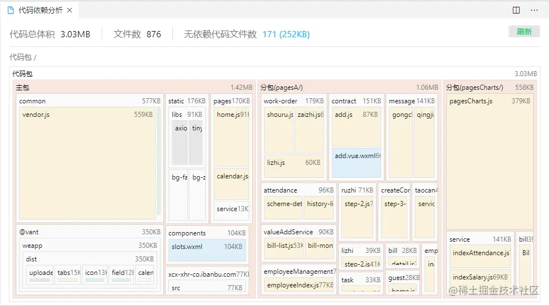
Task: Select the employeeIndex.js 77KB block
Action: pyautogui.click(x=299, y=285)
